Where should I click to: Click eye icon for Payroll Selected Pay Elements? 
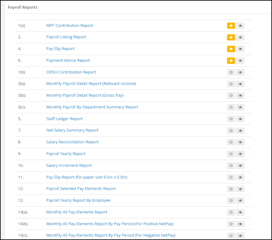click(240, 189)
